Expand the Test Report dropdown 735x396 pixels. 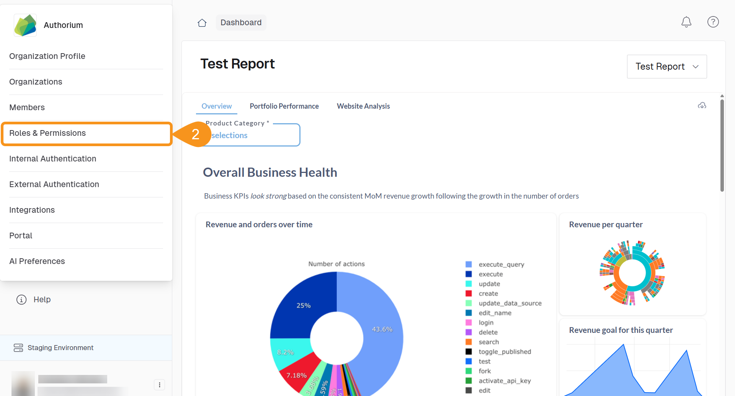[666, 67]
